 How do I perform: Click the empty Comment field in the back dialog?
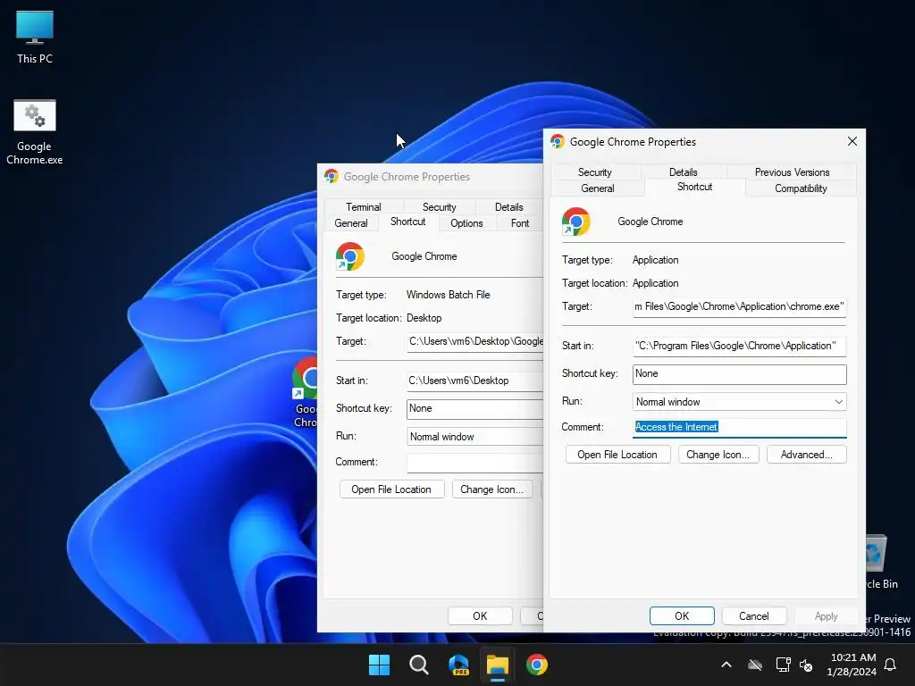[x=475, y=463]
